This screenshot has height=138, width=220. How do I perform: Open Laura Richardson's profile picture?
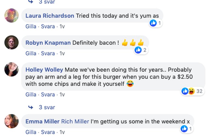click(12, 15)
